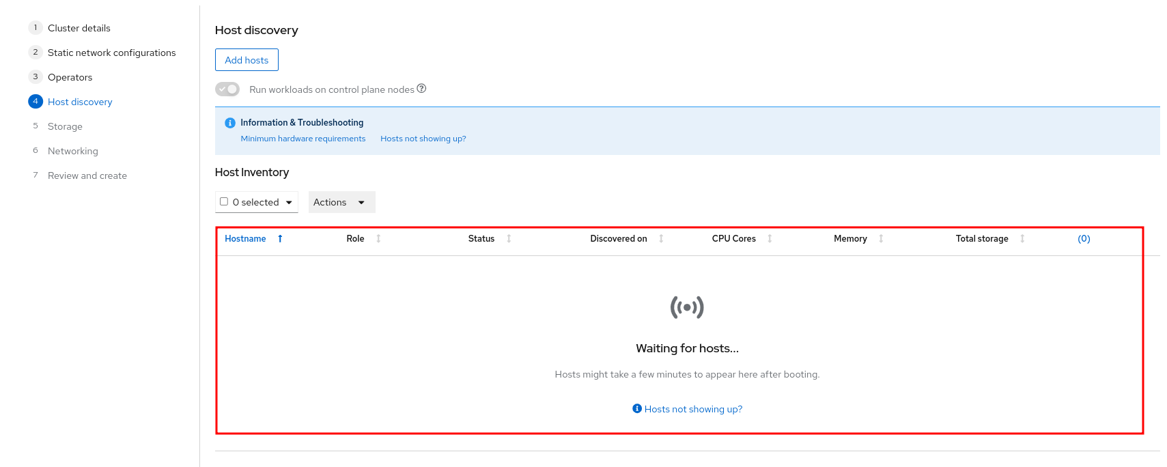Open the (0) column management link
1167x467 pixels.
tap(1084, 238)
